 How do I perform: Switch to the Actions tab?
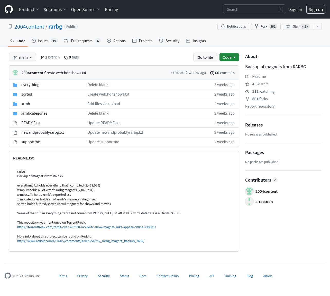116,41
